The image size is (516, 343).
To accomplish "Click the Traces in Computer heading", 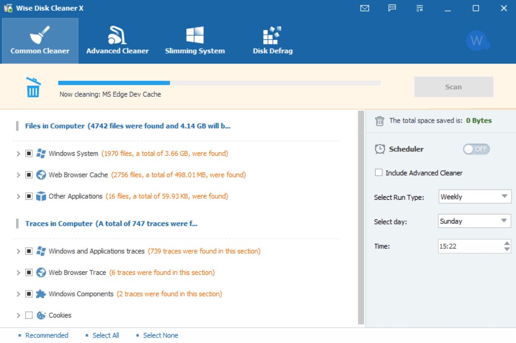I will (x=111, y=224).
